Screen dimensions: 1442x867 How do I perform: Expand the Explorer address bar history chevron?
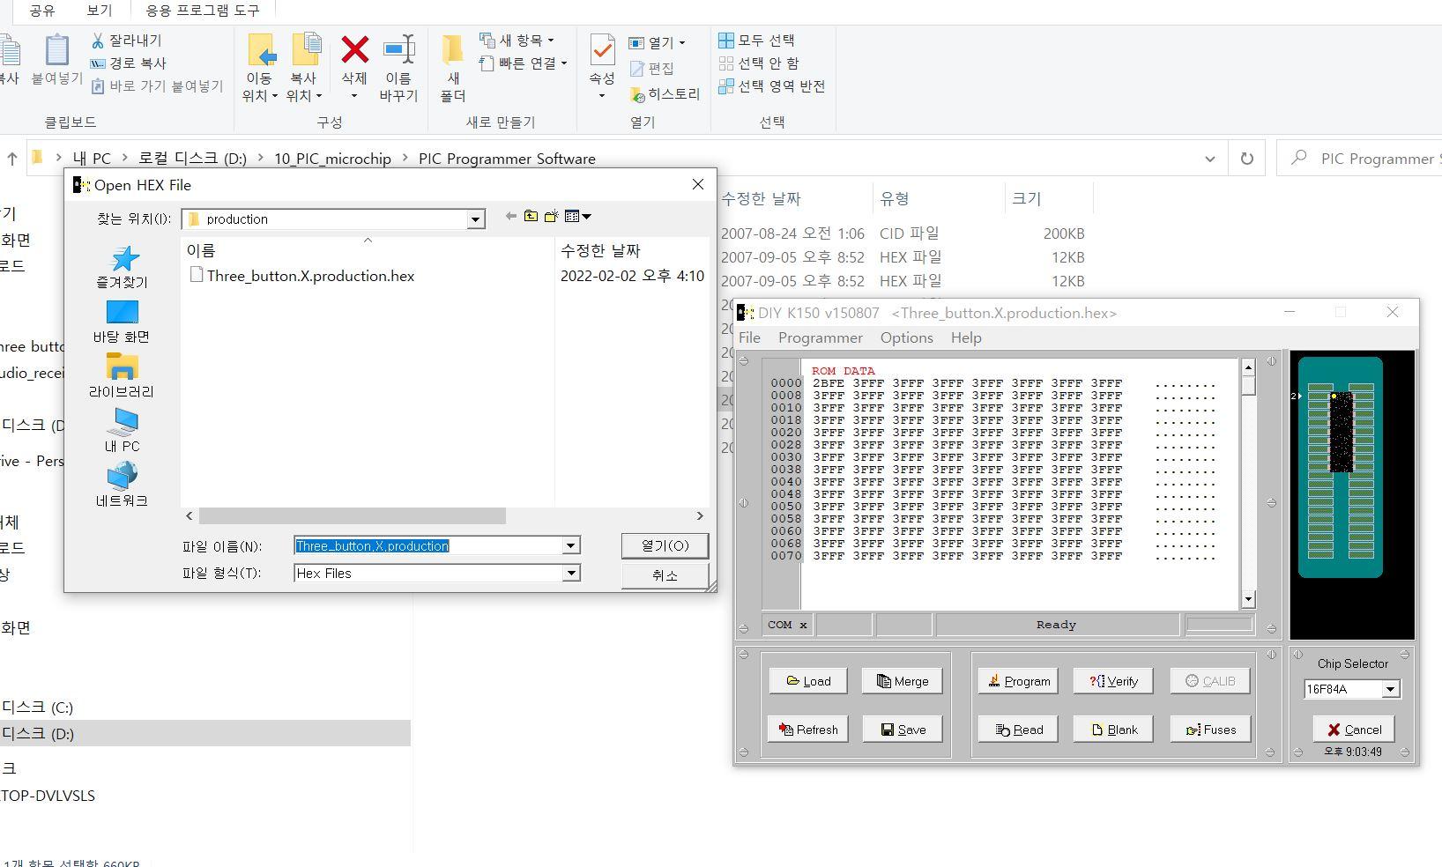[1210, 159]
